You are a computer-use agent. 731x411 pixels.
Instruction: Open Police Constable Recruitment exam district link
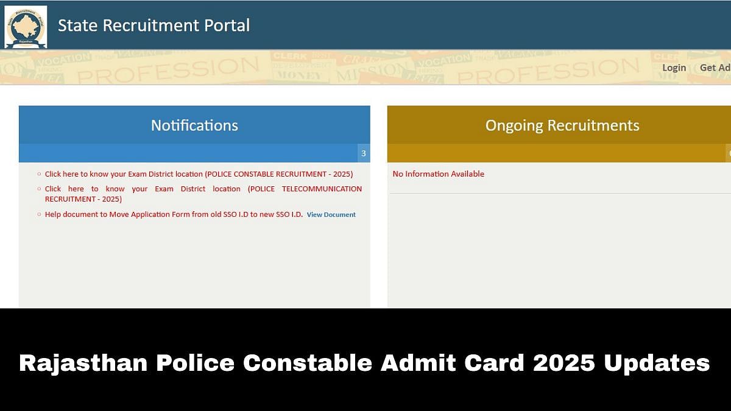coord(199,174)
